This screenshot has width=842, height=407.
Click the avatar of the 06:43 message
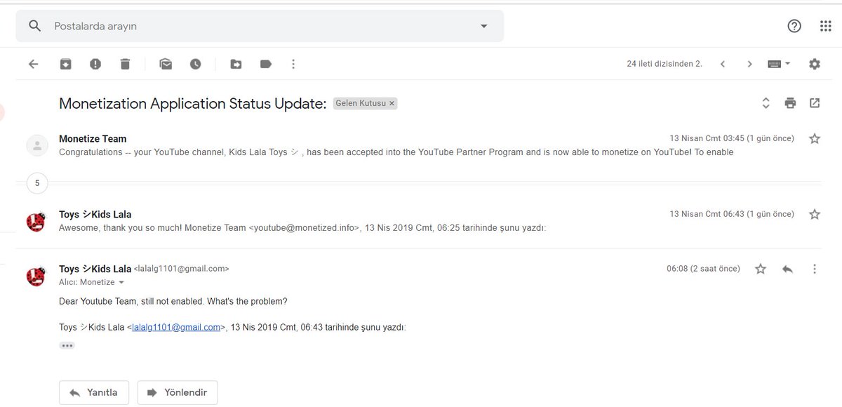(36, 221)
